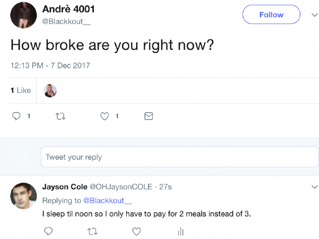Open Andrè 4001 profile name link
This screenshot has width=319, height=239.
coord(68,9)
